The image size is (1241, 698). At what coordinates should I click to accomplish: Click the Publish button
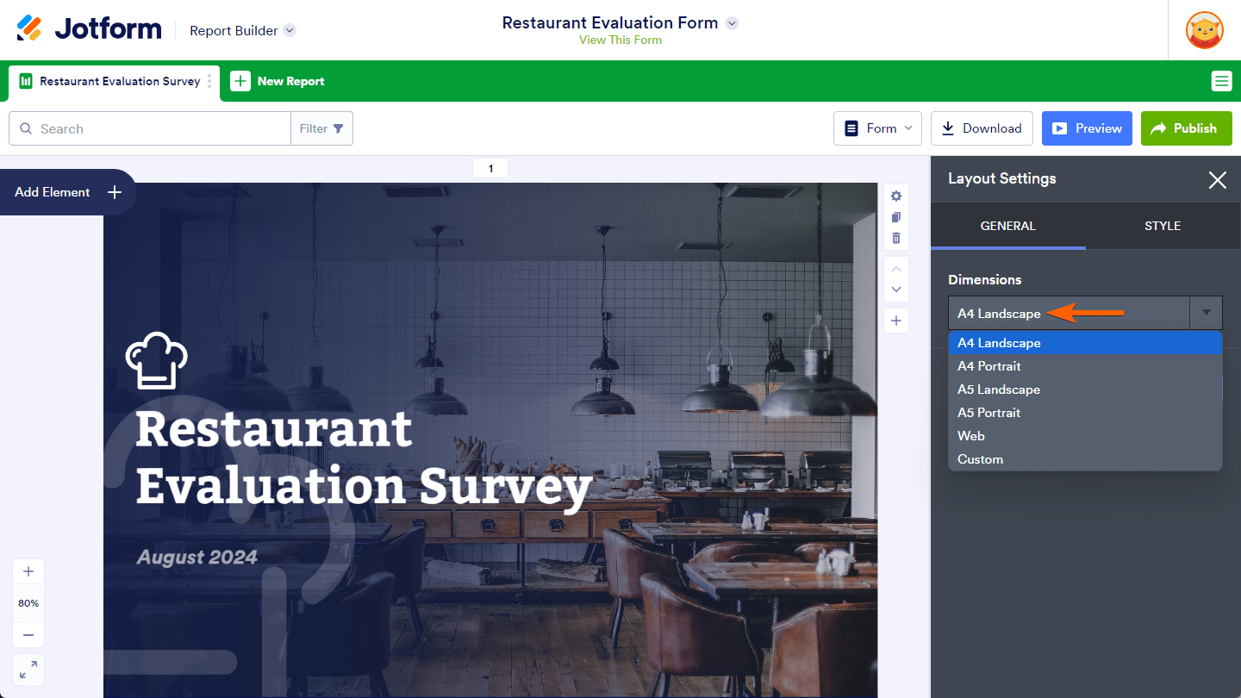coord(1186,128)
